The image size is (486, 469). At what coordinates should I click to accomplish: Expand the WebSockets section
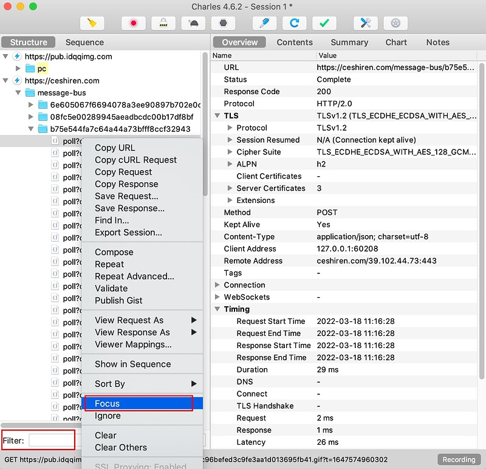pyautogui.click(x=217, y=297)
